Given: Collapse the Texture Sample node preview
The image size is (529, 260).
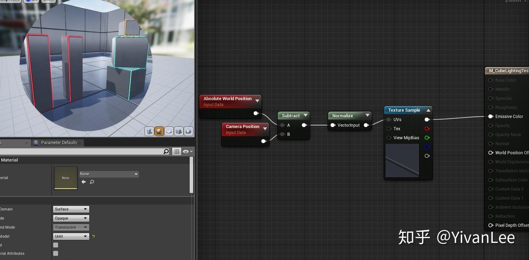Looking at the screenshot, I should point(428,110).
